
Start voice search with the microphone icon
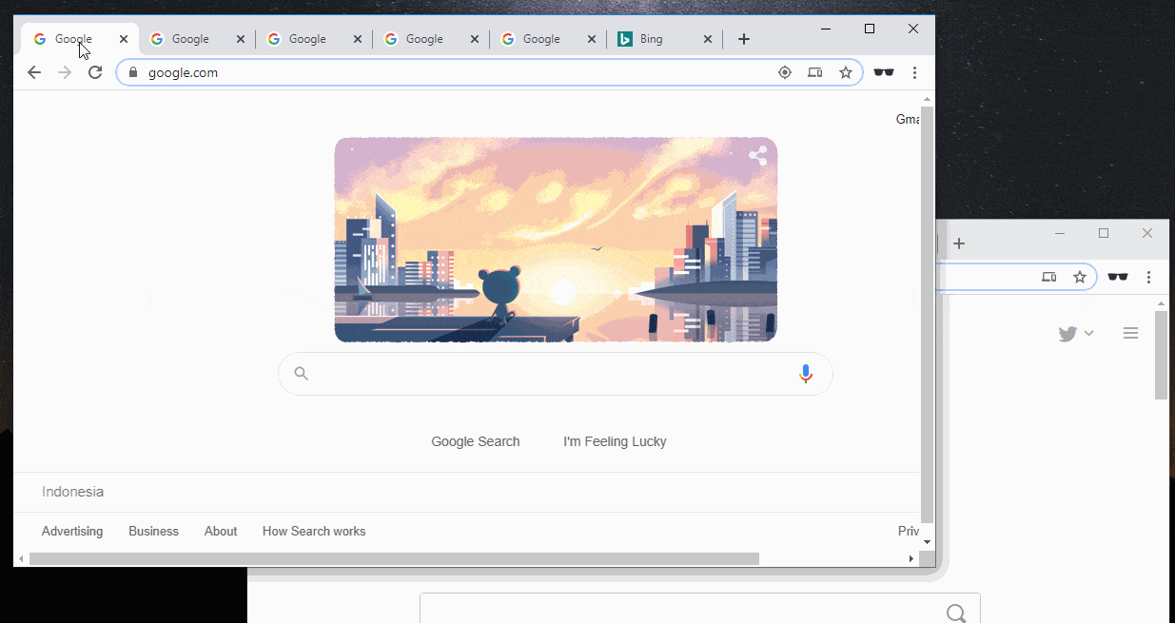806,374
